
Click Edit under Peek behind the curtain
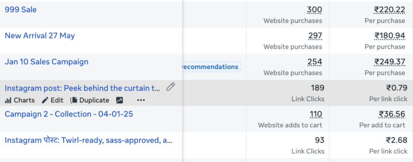[x=52, y=100]
